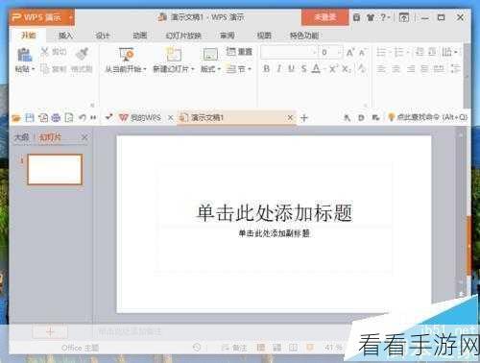Click the Layout (版式) icon
This screenshot has width=480, height=363.
point(210,54)
